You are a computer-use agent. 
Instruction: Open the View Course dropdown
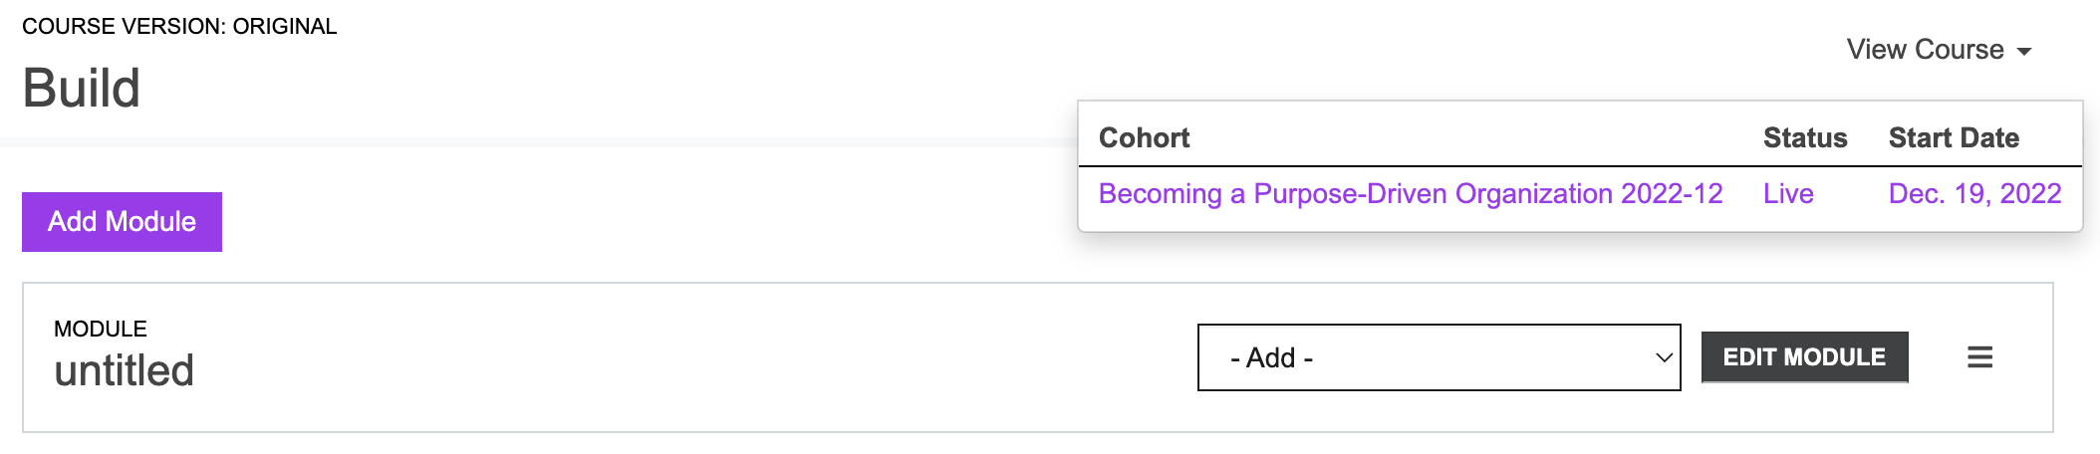[1938, 50]
